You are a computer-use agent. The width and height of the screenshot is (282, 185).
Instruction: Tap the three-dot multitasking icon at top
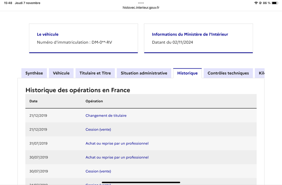click(141, 3)
